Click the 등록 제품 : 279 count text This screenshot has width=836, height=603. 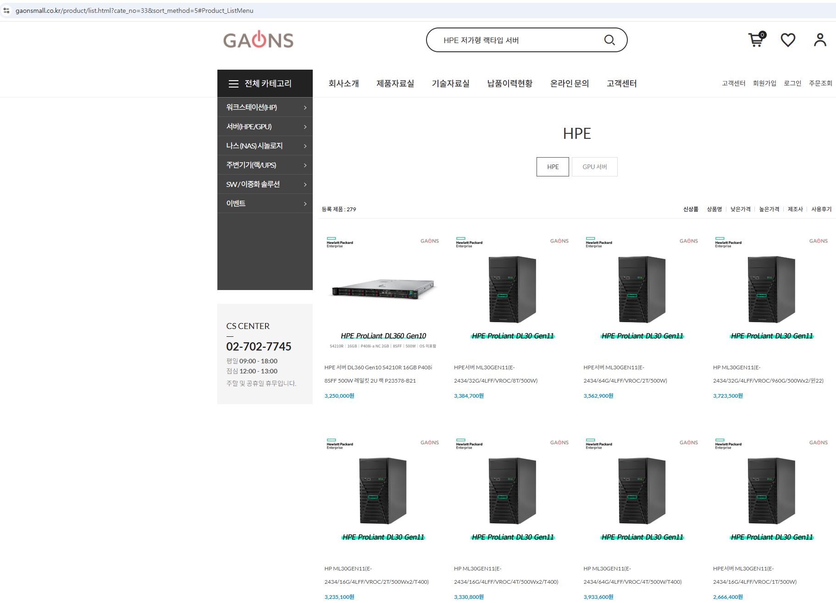pos(339,209)
